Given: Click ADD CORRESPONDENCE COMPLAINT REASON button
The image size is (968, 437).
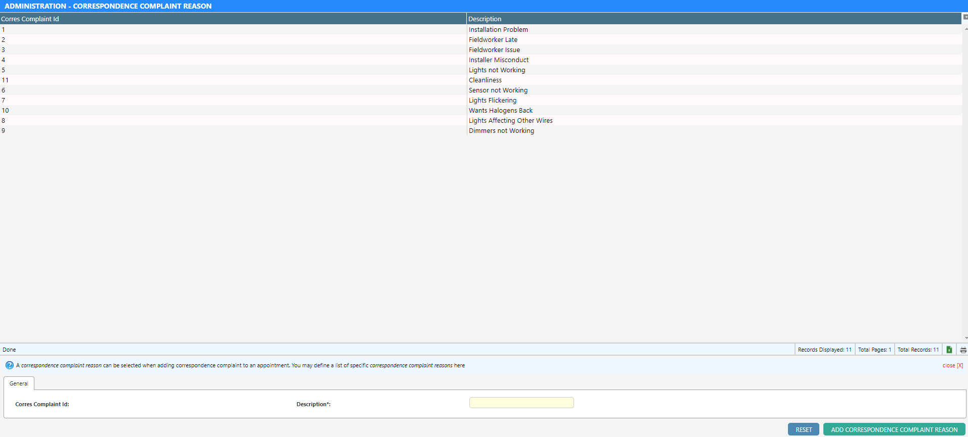Looking at the screenshot, I should click(x=894, y=429).
